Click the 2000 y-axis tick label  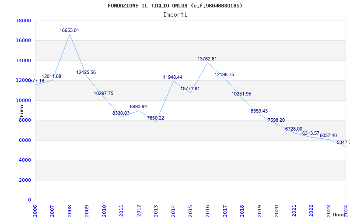pyautogui.click(x=25, y=180)
